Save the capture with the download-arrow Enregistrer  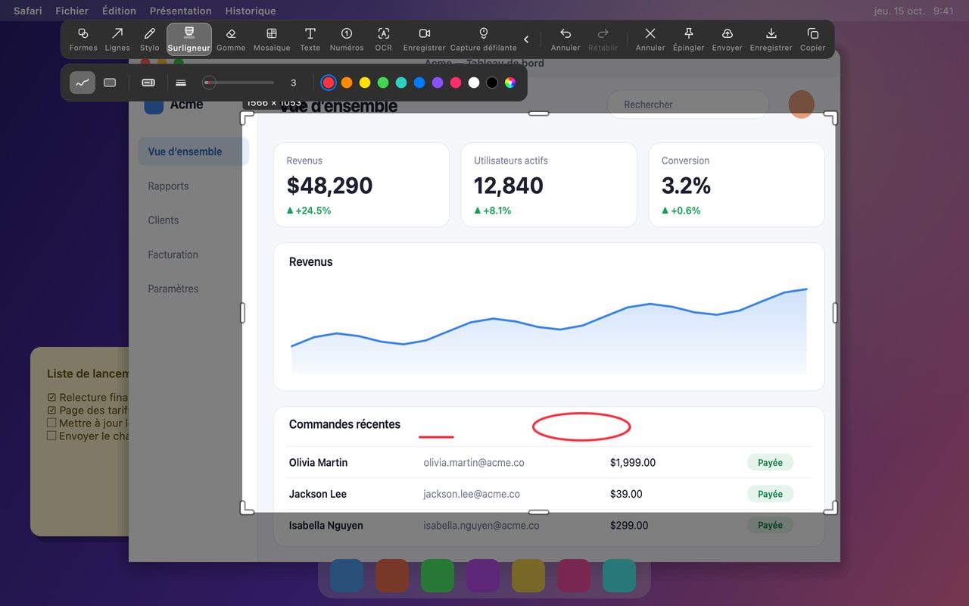[771, 39]
